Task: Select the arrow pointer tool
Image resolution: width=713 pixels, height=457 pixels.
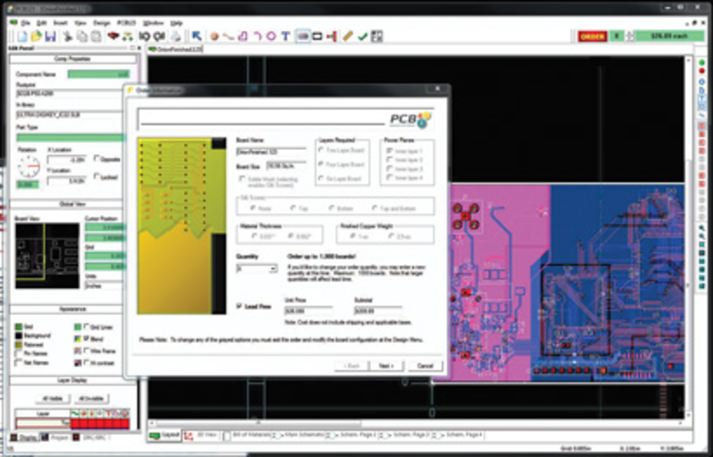Action: pos(196,36)
